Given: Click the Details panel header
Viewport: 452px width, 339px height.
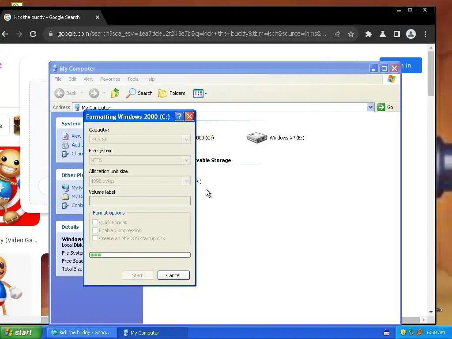Looking at the screenshot, I should pyautogui.click(x=70, y=227).
